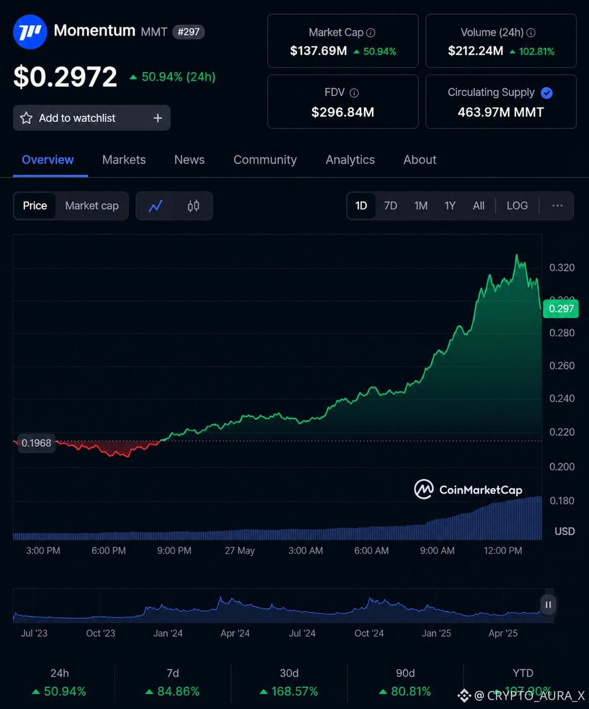Select the 1M time range
The image size is (589, 709).
coord(421,206)
